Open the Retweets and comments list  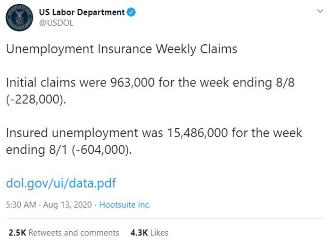tap(74, 233)
